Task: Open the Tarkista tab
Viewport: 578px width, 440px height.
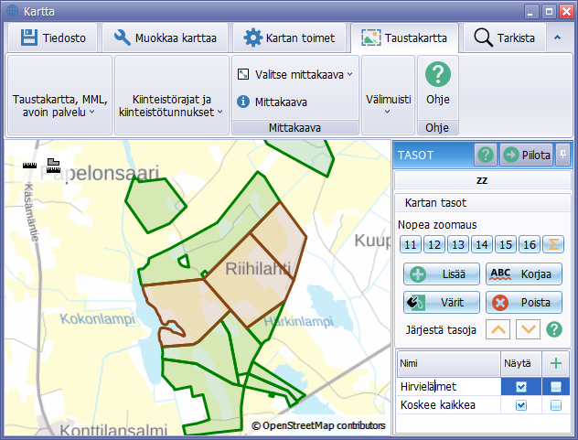Action: [x=504, y=38]
